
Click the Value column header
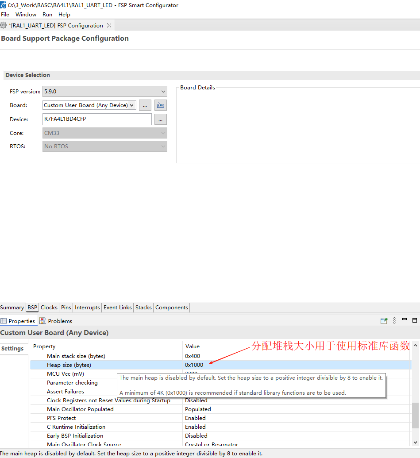[x=193, y=346]
